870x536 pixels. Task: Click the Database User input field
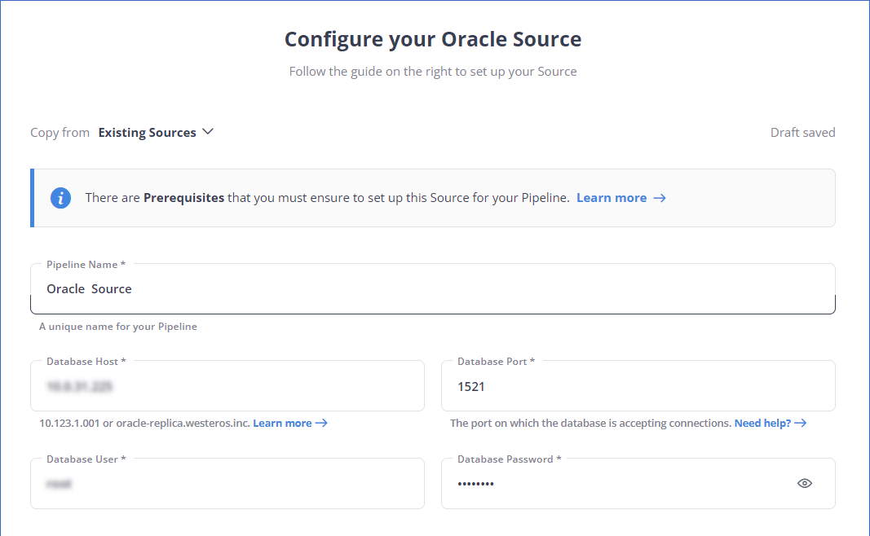click(x=227, y=483)
